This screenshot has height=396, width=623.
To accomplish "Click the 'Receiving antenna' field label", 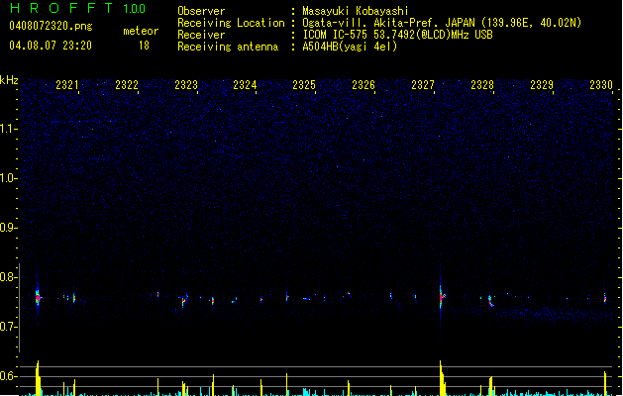I will point(228,47).
